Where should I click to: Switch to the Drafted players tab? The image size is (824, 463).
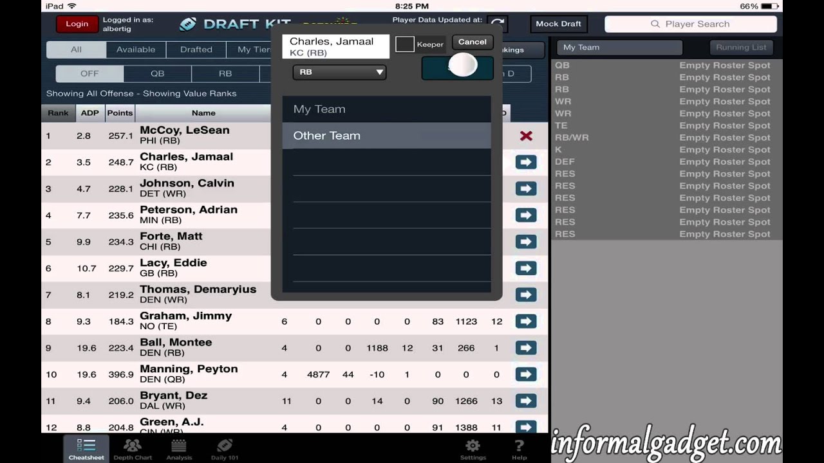coord(196,50)
